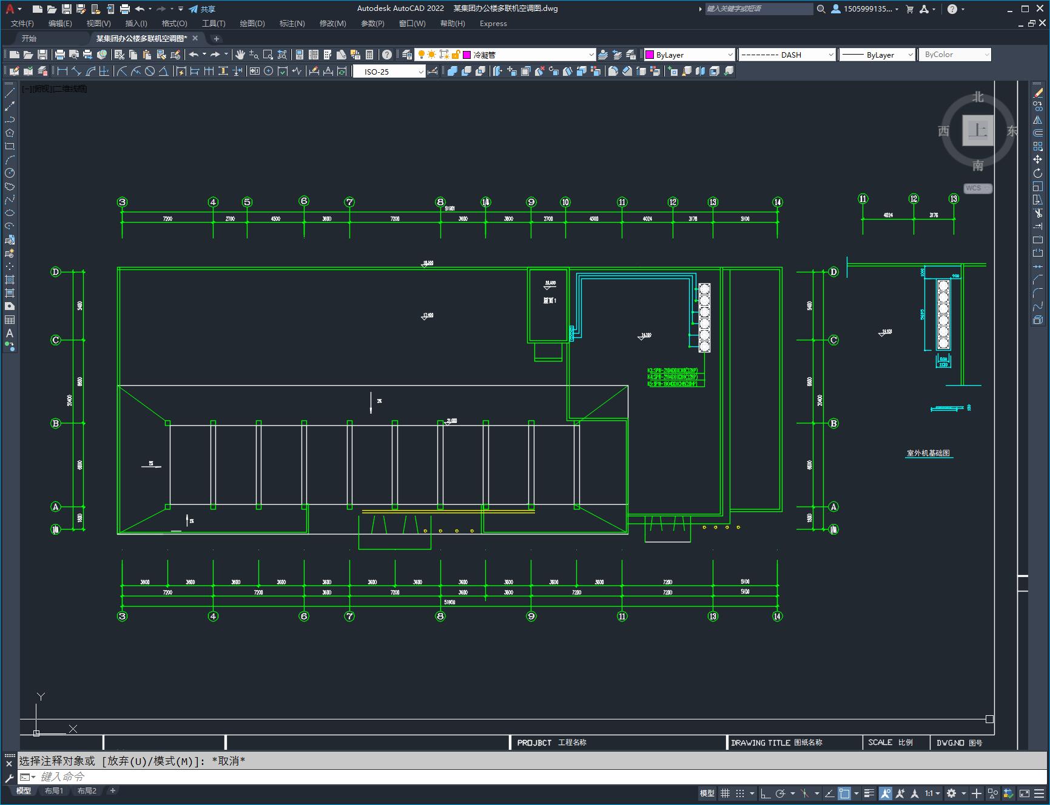1050x805 pixels.
Task: Click the Plot printer icon in standard toolbar
Action: click(60, 55)
